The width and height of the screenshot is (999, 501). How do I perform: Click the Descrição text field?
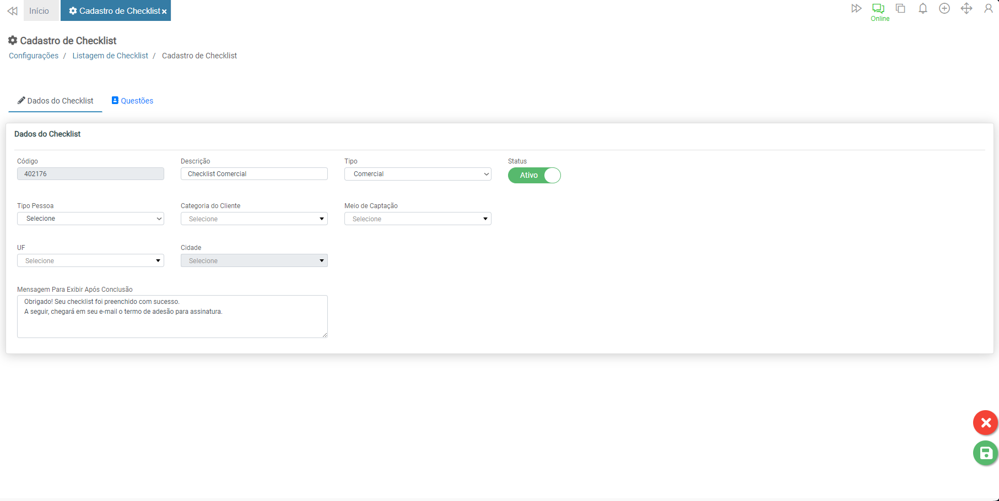[x=254, y=174]
